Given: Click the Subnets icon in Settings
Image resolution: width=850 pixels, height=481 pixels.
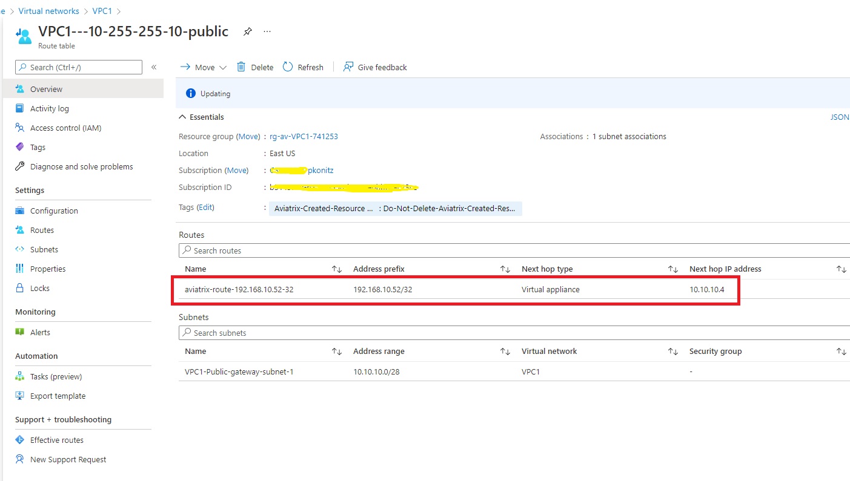Looking at the screenshot, I should (20, 249).
